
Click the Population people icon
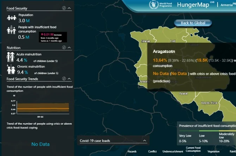pos(12,18)
